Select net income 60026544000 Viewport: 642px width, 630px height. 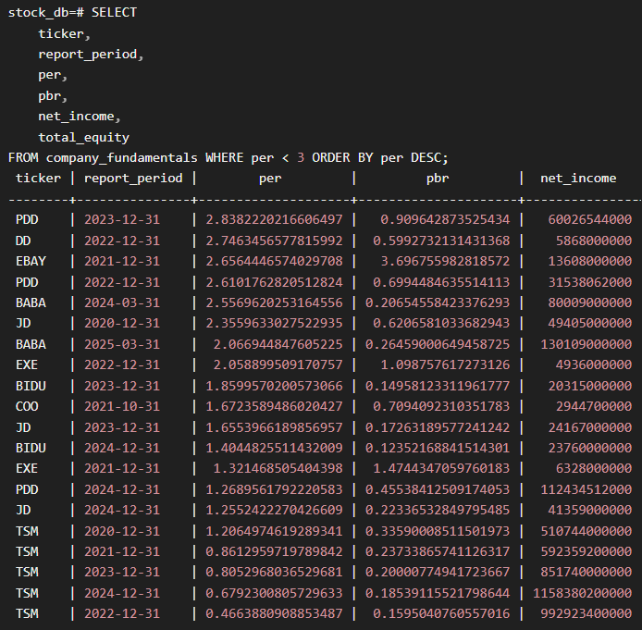coord(590,219)
